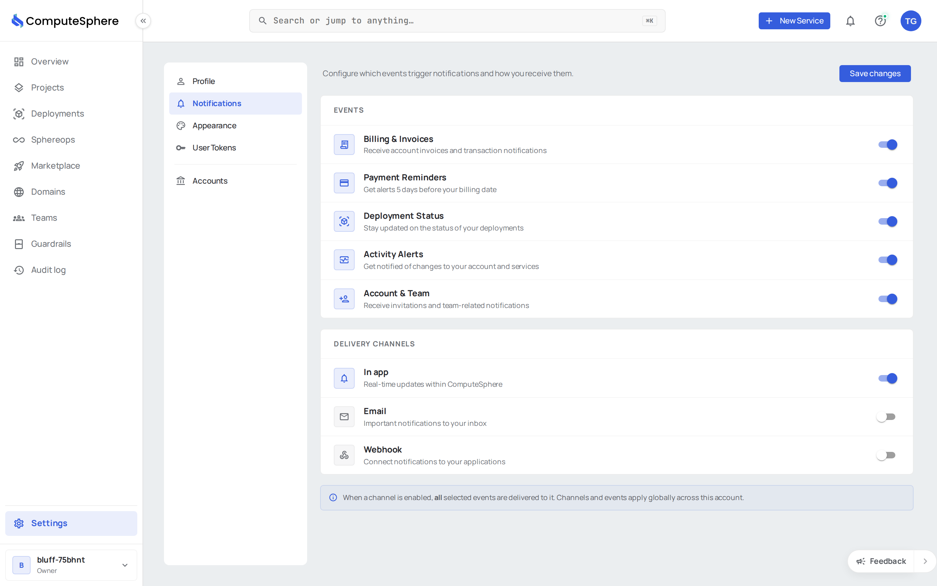Toggle Deployment Status notifications
The width and height of the screenshot is (937, 586).
(x=888, y=221)
